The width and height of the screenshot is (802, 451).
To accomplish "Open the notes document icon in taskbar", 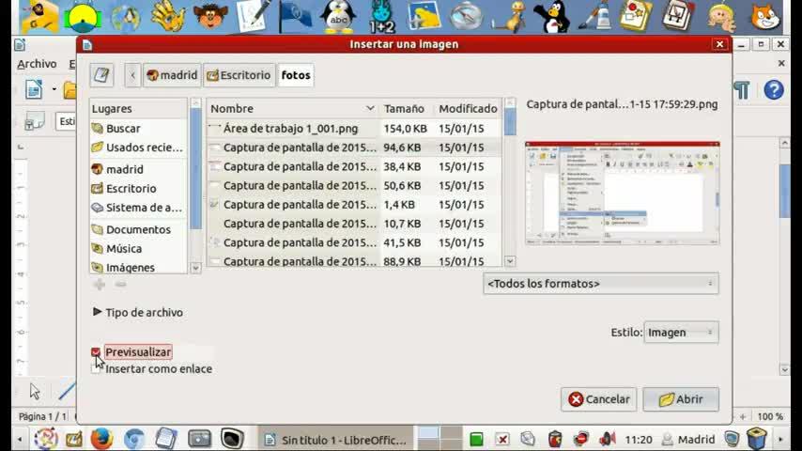I will point(166,439).
